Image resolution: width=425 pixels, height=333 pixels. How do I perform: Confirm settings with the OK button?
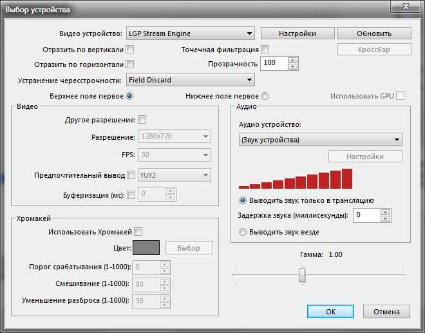point(330,311)
